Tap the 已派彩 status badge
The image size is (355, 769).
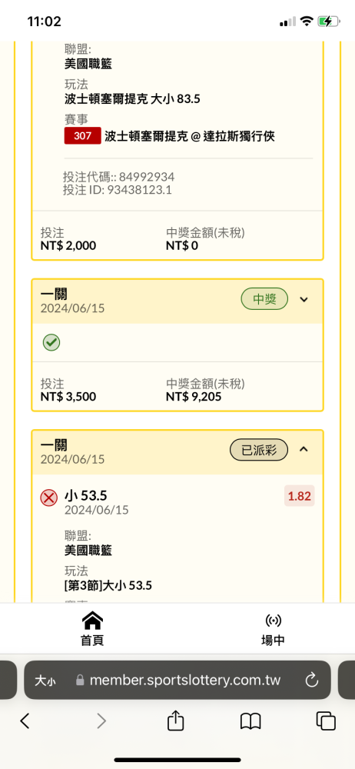click(259, 450)
